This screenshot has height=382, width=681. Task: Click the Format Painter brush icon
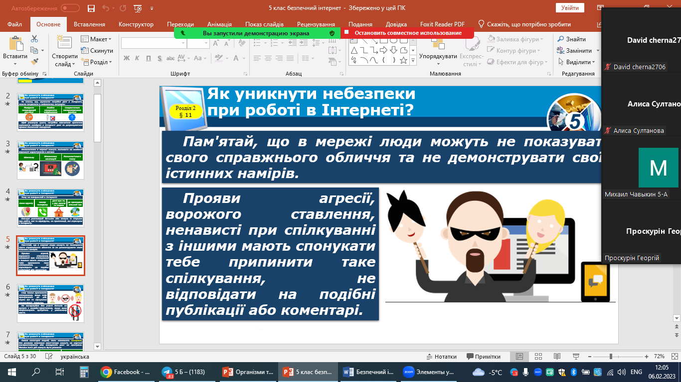click(x=34, y=62)
